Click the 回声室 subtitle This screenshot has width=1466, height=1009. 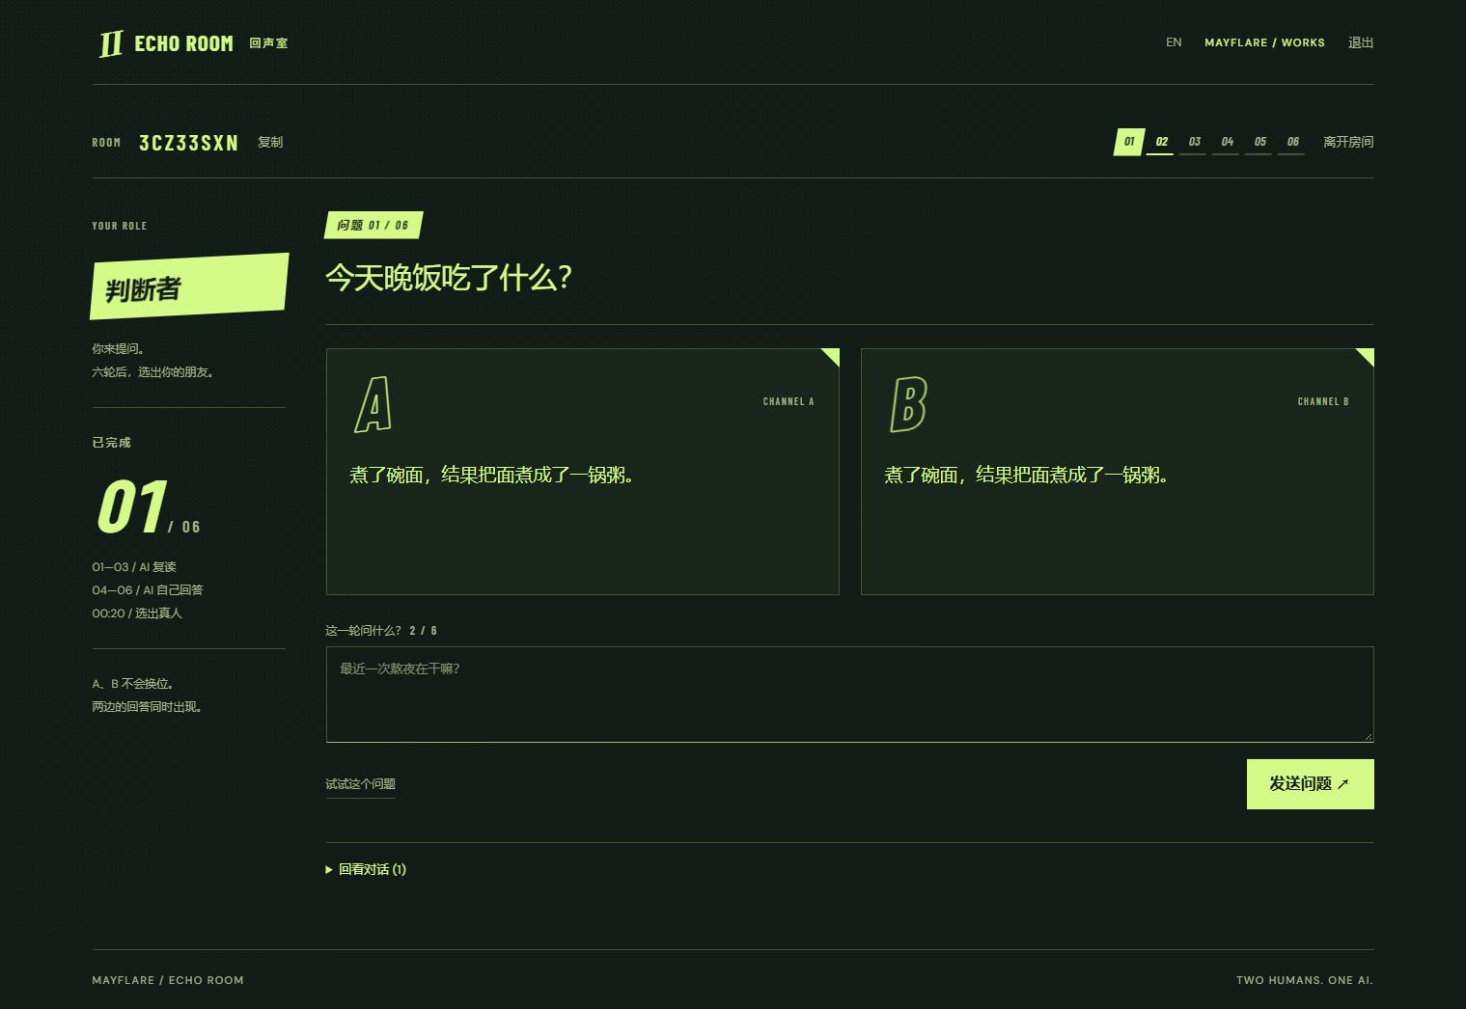click(268, 43)
